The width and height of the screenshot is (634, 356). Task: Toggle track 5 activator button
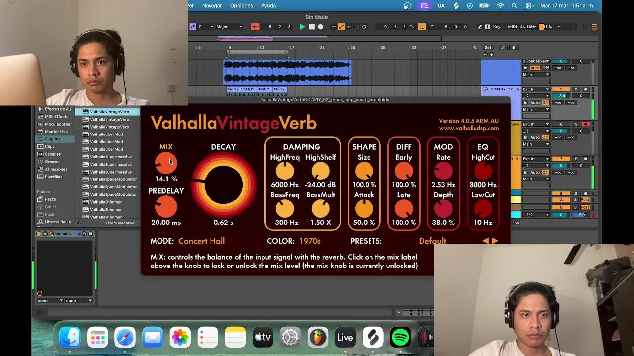(x=561, y=89)
